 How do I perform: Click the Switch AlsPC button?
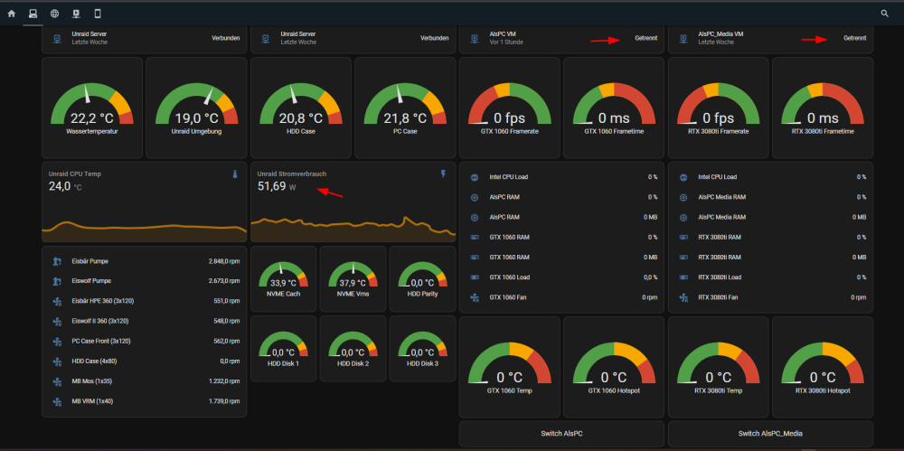click(561, 434)
